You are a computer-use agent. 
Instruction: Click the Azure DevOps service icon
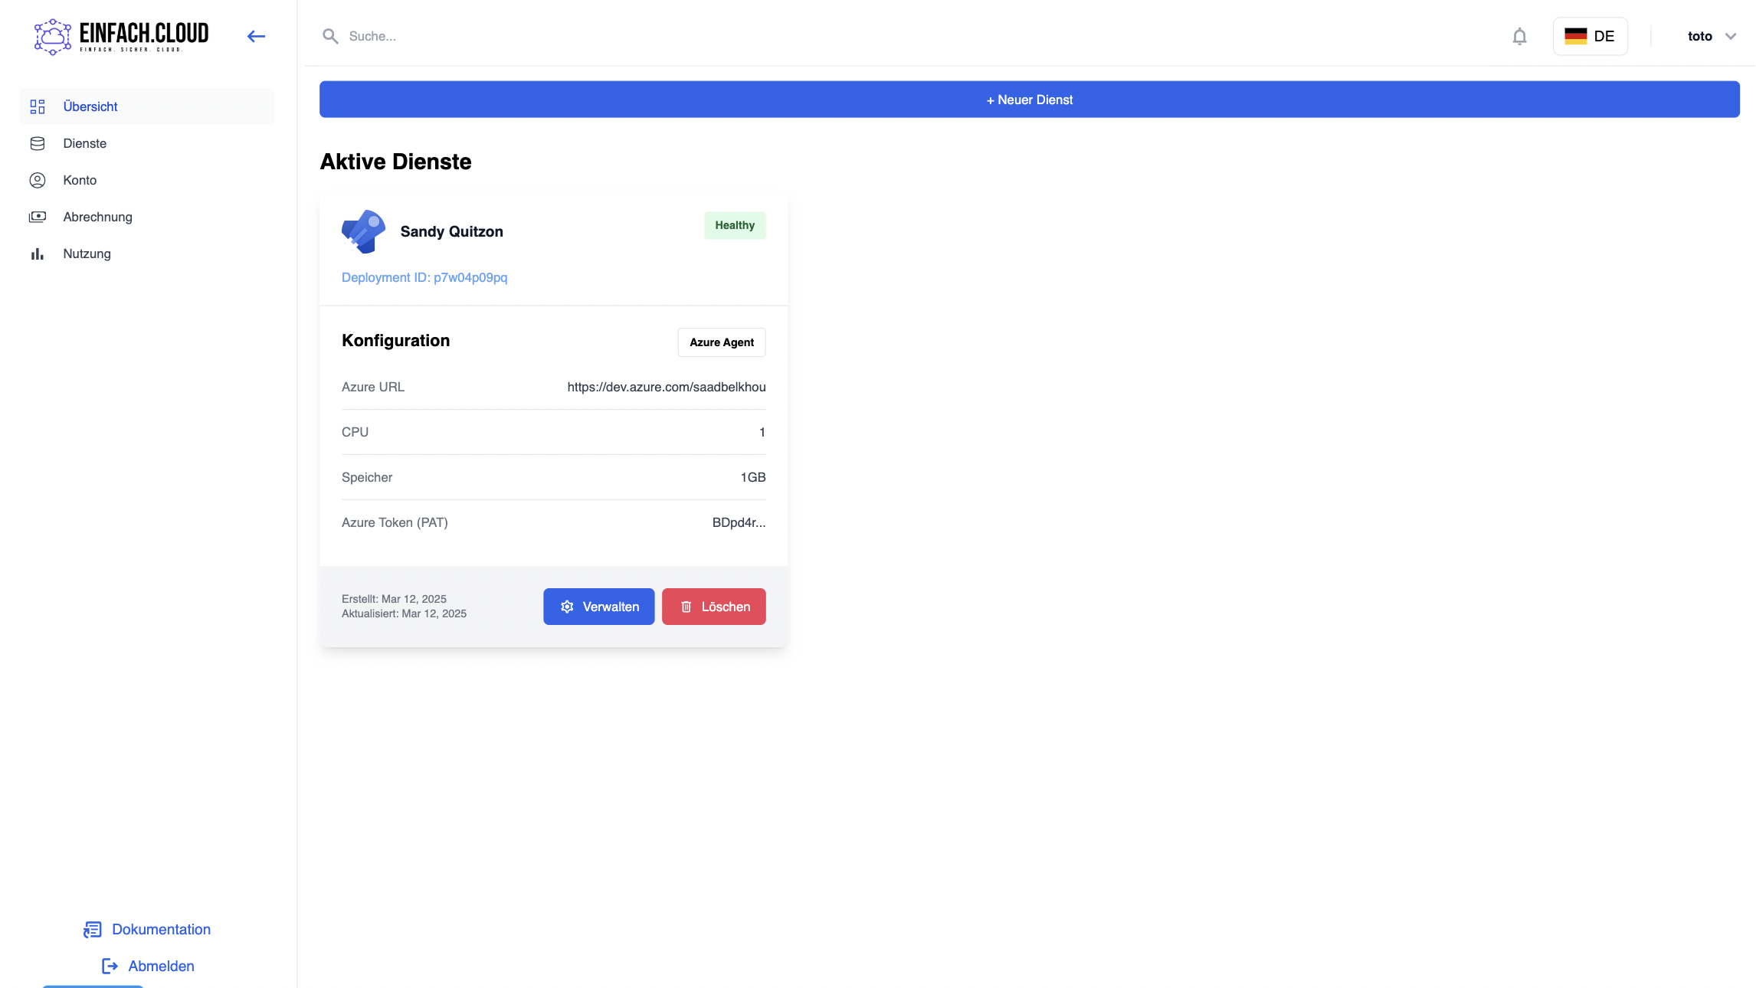tap(363, 231)
